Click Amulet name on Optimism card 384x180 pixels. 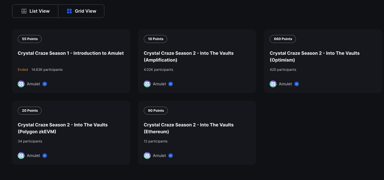coord(285,84)
